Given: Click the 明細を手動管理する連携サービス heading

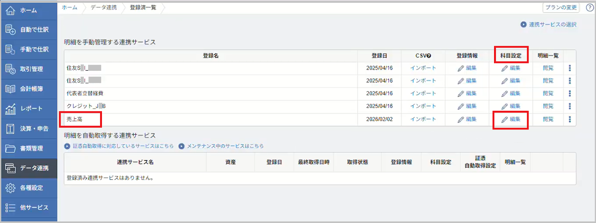Looking at the screenshot, I should pyautogui.click(x=110, y=42).
